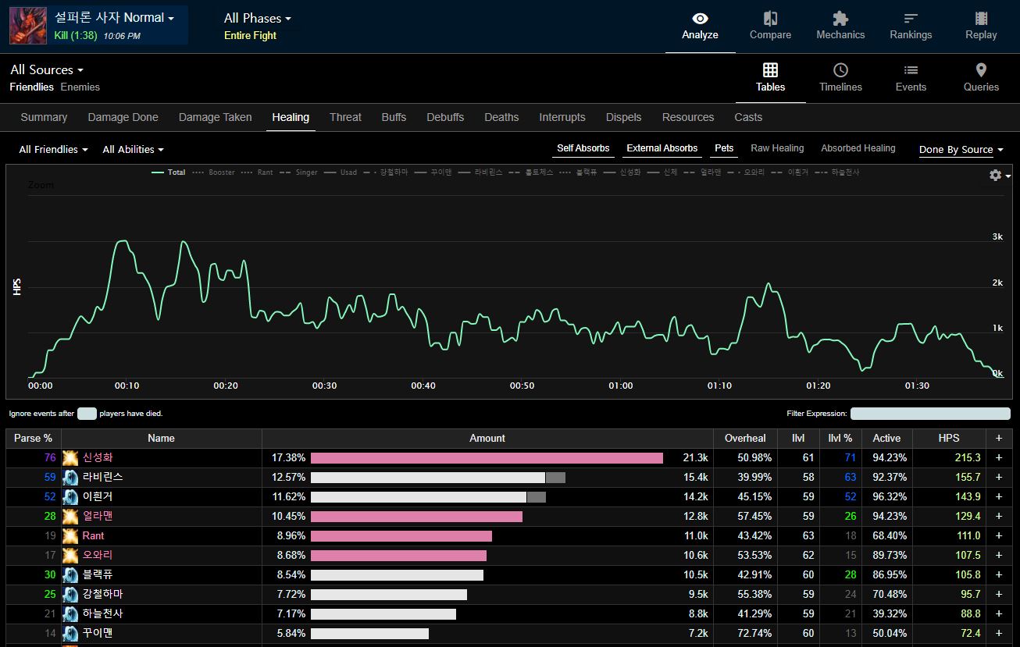1020x647 pixels.
Task: Open player Rant's healing details
Action: (x=93, y=536)
